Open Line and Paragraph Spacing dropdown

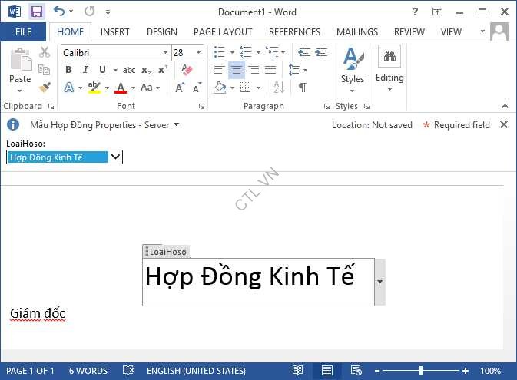(298, 70)
